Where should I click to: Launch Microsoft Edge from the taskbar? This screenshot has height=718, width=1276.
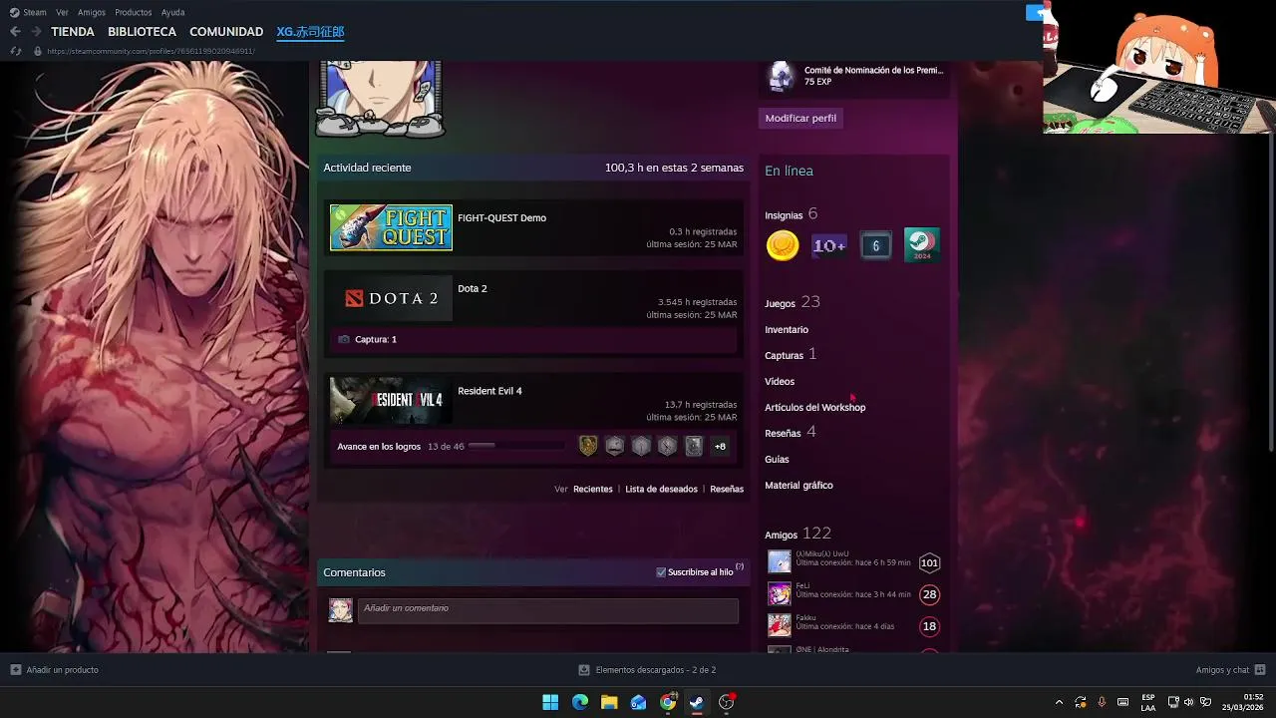[x=580, y=702]
